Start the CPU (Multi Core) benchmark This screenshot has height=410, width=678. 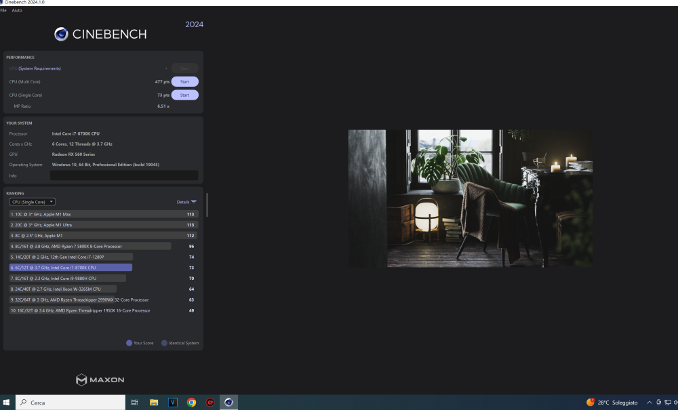click(184, 81)
